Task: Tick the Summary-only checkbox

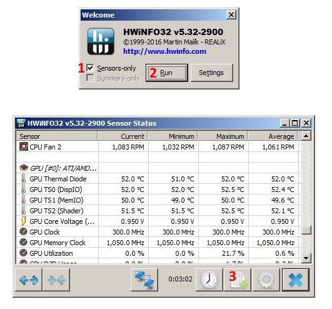Action: click(91, 78)
